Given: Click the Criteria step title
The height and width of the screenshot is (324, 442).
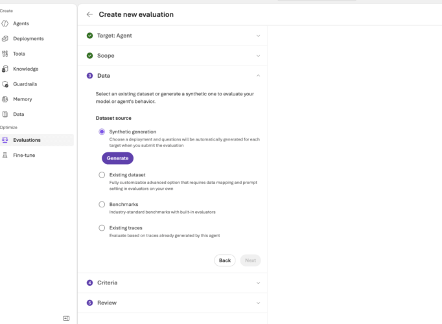Looking at the screenshot, I should click(107, 283).
